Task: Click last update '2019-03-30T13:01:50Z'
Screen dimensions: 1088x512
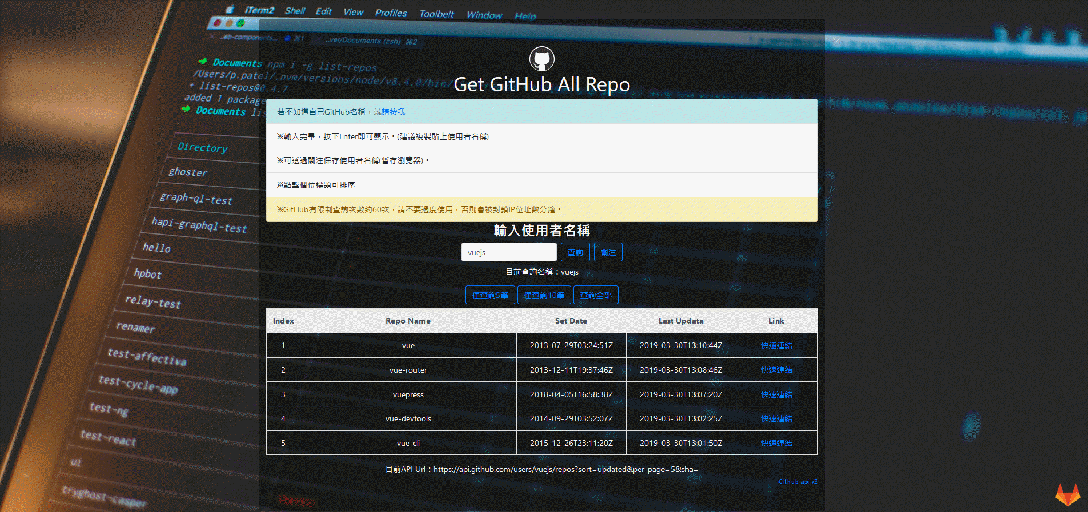Action: (681, 443)
